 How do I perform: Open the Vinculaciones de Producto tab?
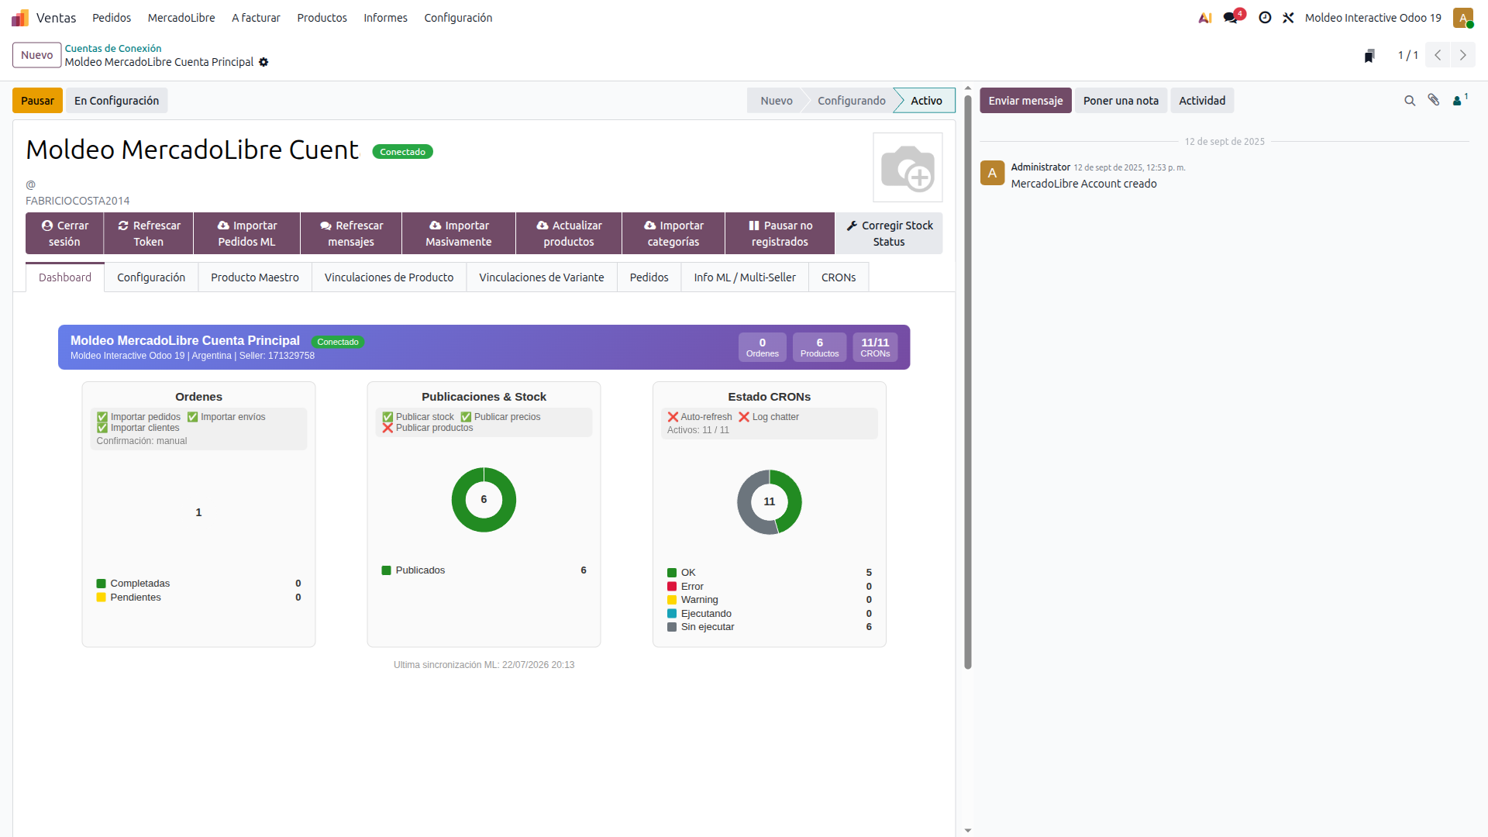tap(389, 277)
